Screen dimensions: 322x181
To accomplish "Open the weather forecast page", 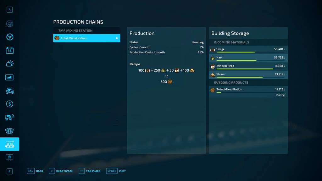I will 9,64.
